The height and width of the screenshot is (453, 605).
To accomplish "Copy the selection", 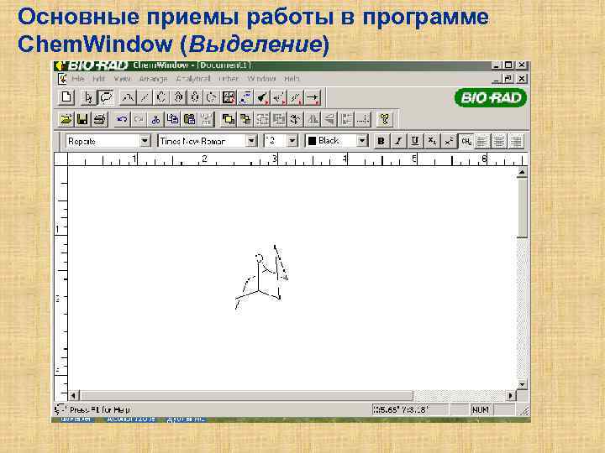I will click(173, 119).
